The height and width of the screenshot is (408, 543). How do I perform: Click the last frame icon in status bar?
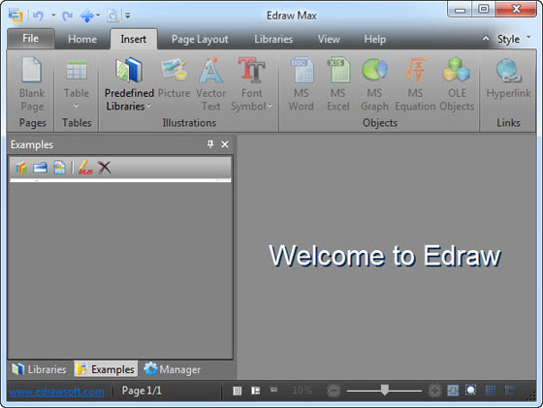click(x=509, y=391)
